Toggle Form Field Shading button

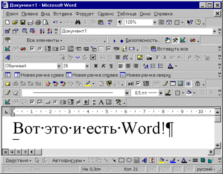(x=188, y=84)
